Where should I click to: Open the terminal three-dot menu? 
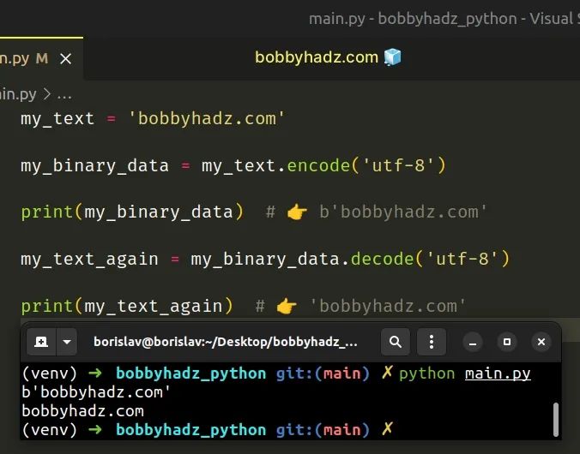[432, 342]
